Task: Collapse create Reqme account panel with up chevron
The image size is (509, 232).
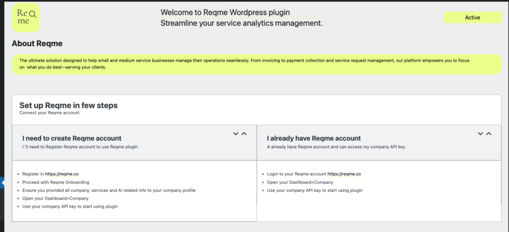Action: click(x=244, y=134)
